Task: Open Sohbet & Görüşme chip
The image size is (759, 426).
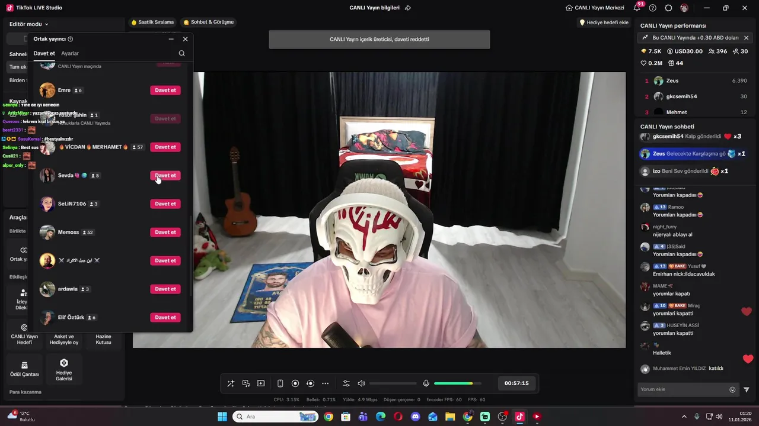Action: (x=208, y=22)
